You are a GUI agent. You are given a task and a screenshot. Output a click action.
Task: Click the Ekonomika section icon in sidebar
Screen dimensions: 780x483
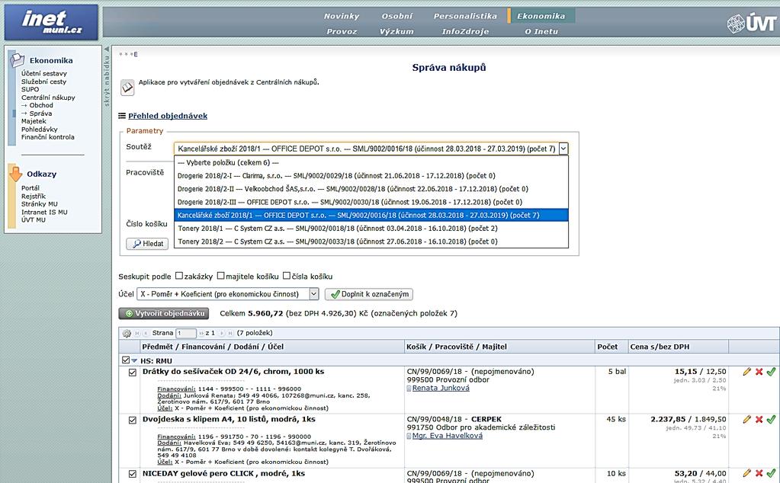point(17,60)
